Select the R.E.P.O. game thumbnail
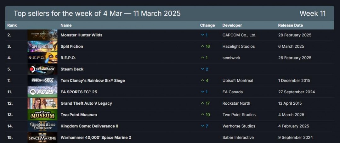Screen dimensions: 340x143 coord(42,58)
